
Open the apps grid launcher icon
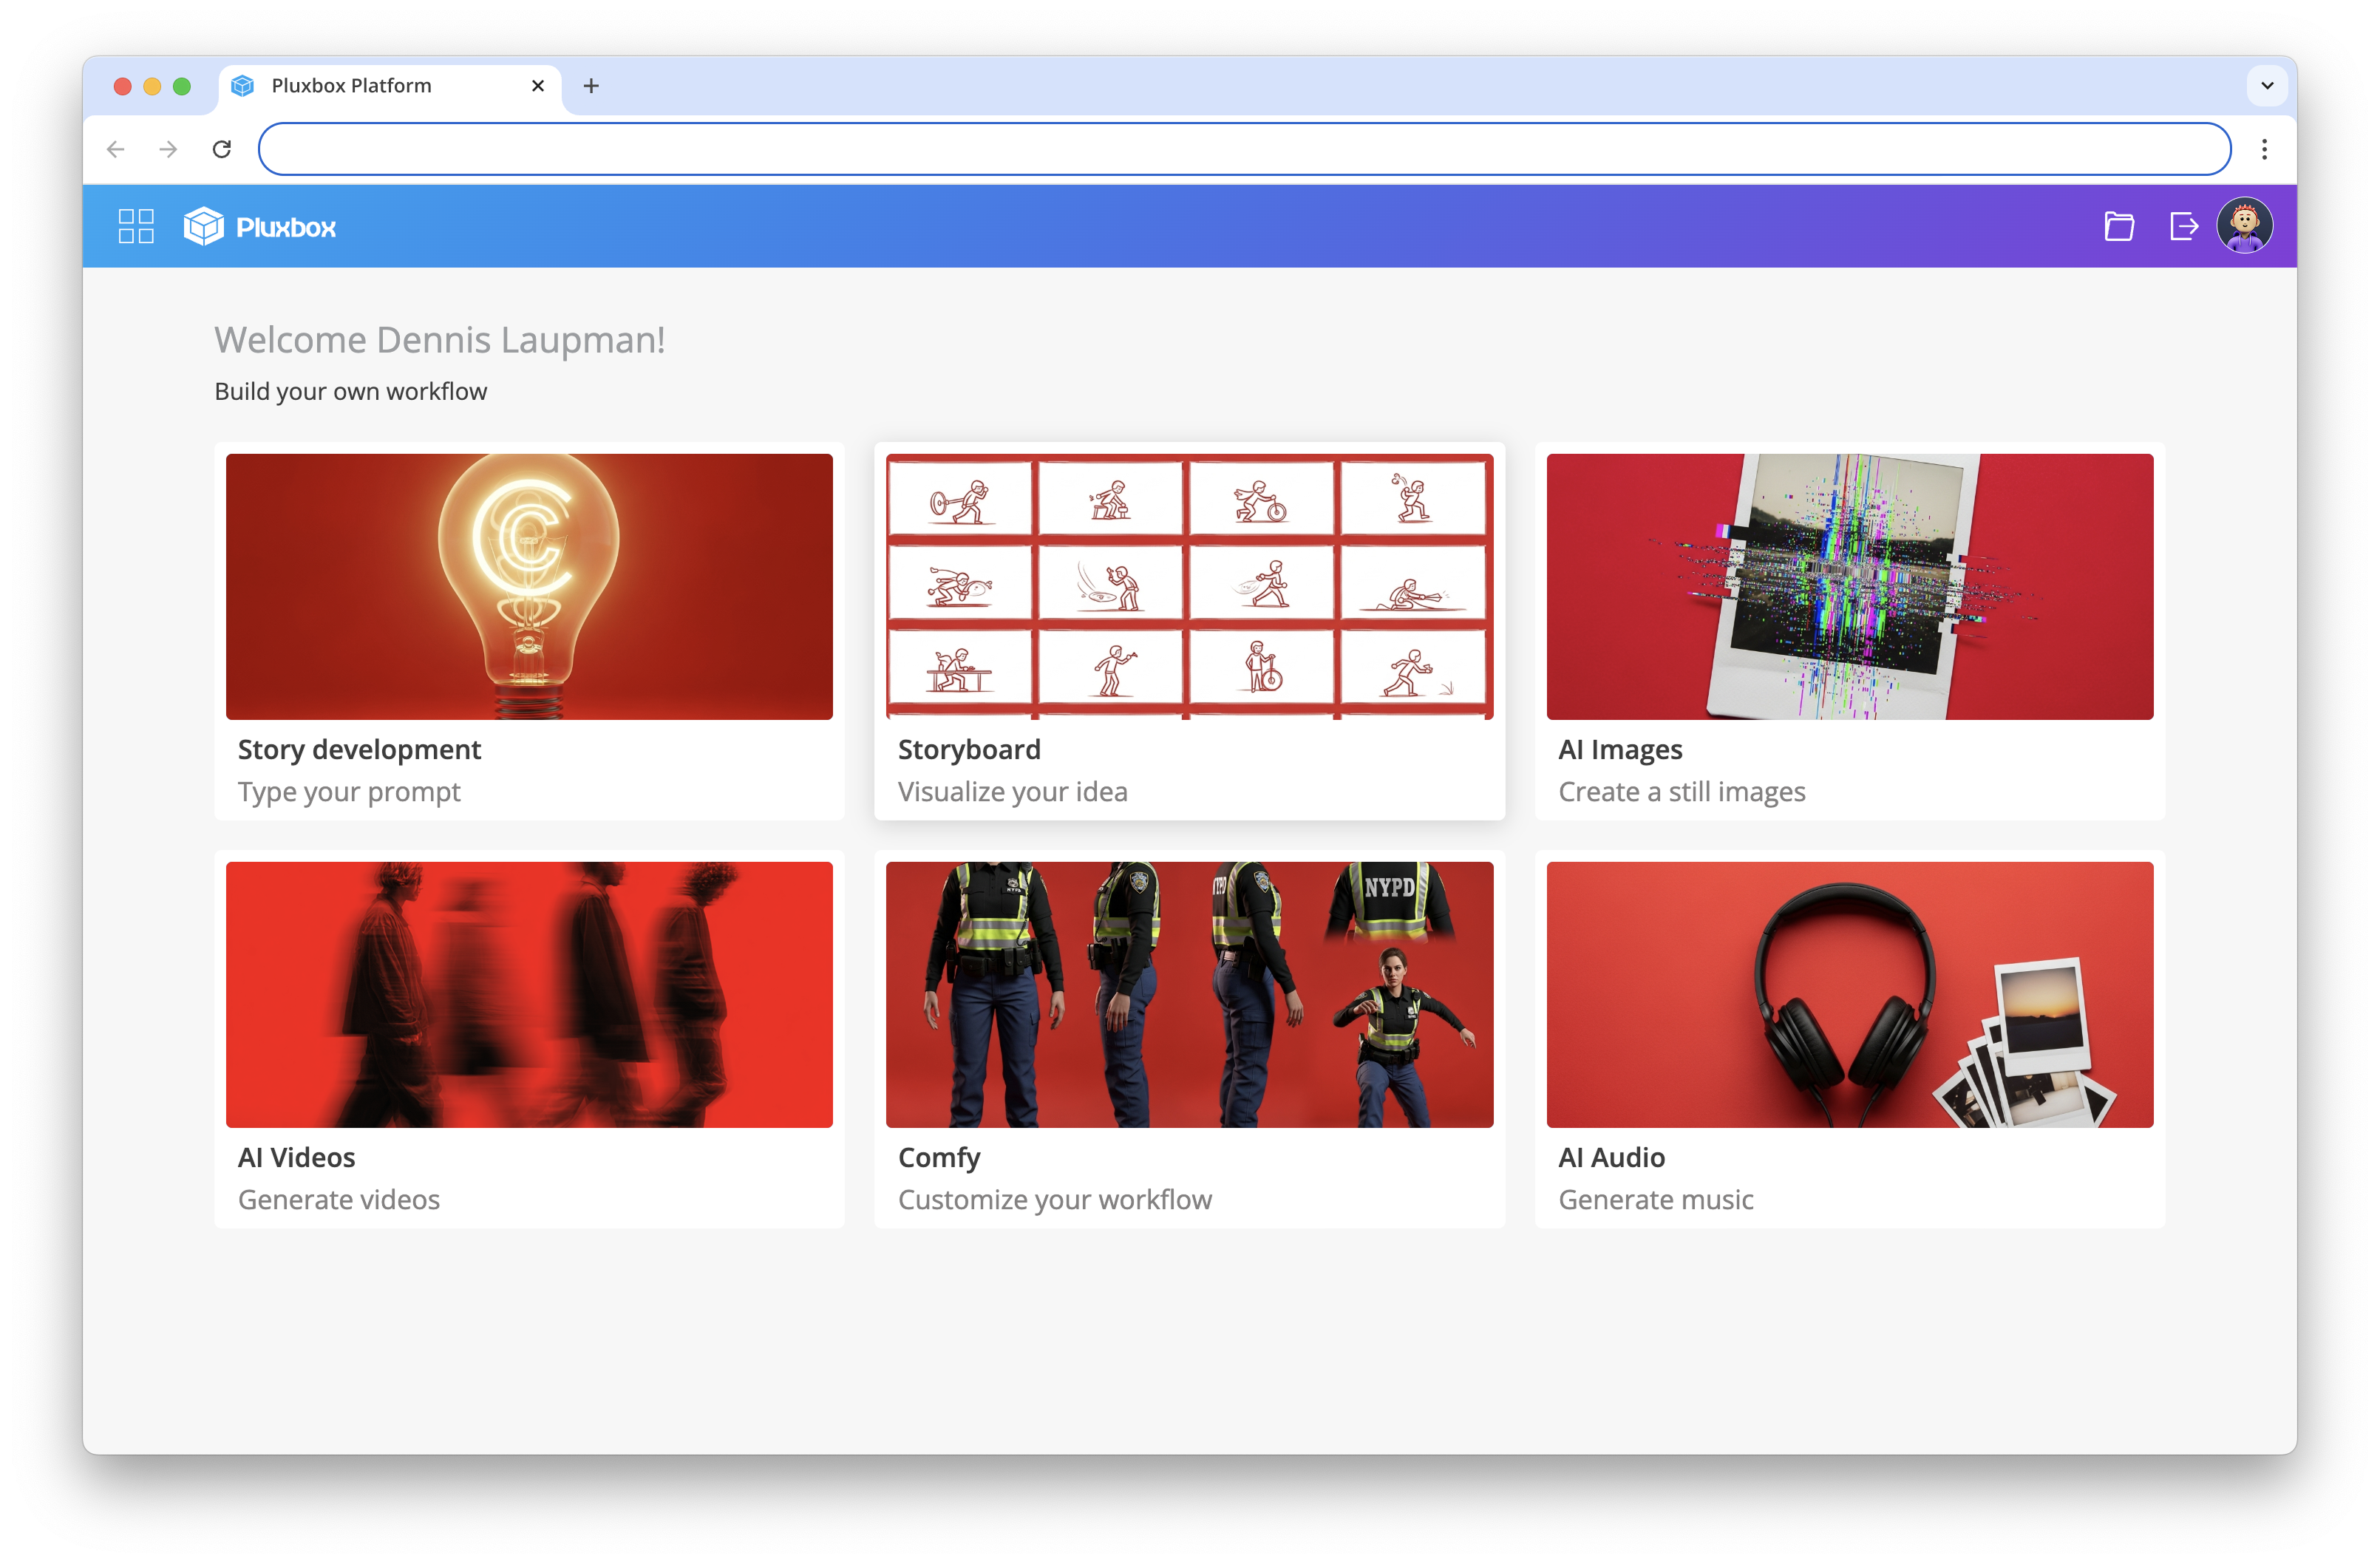[x=136, y=225]
